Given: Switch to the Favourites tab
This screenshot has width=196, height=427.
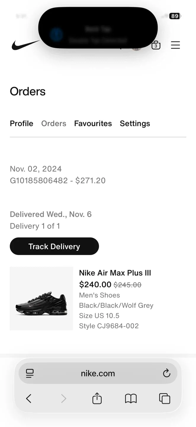Looking at the screenshot, I should point(93,123).
